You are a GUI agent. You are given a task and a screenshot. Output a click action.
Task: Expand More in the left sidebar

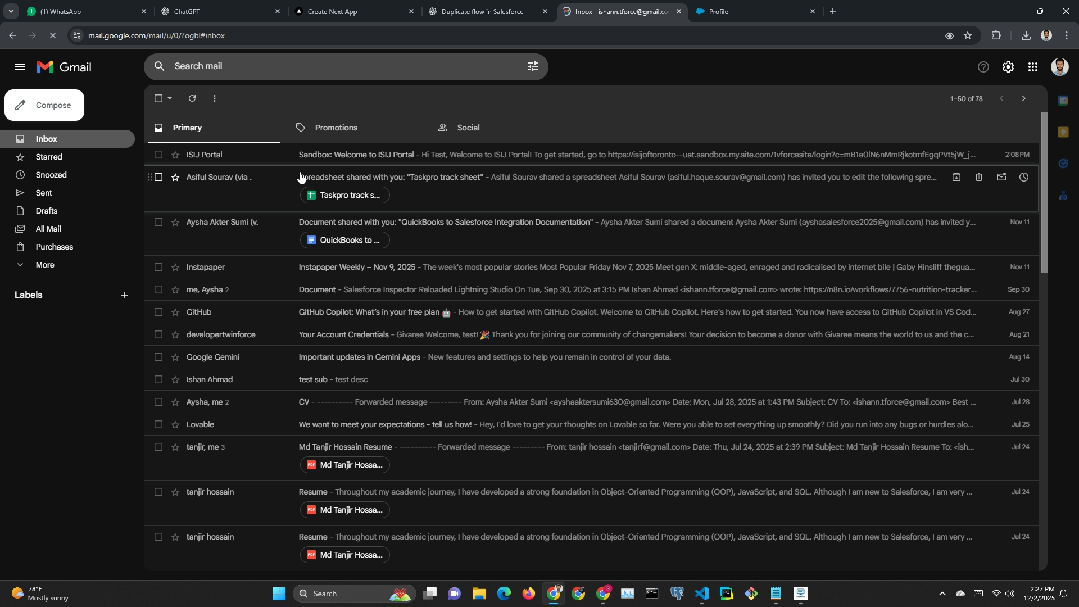click(x=45, y=265)
